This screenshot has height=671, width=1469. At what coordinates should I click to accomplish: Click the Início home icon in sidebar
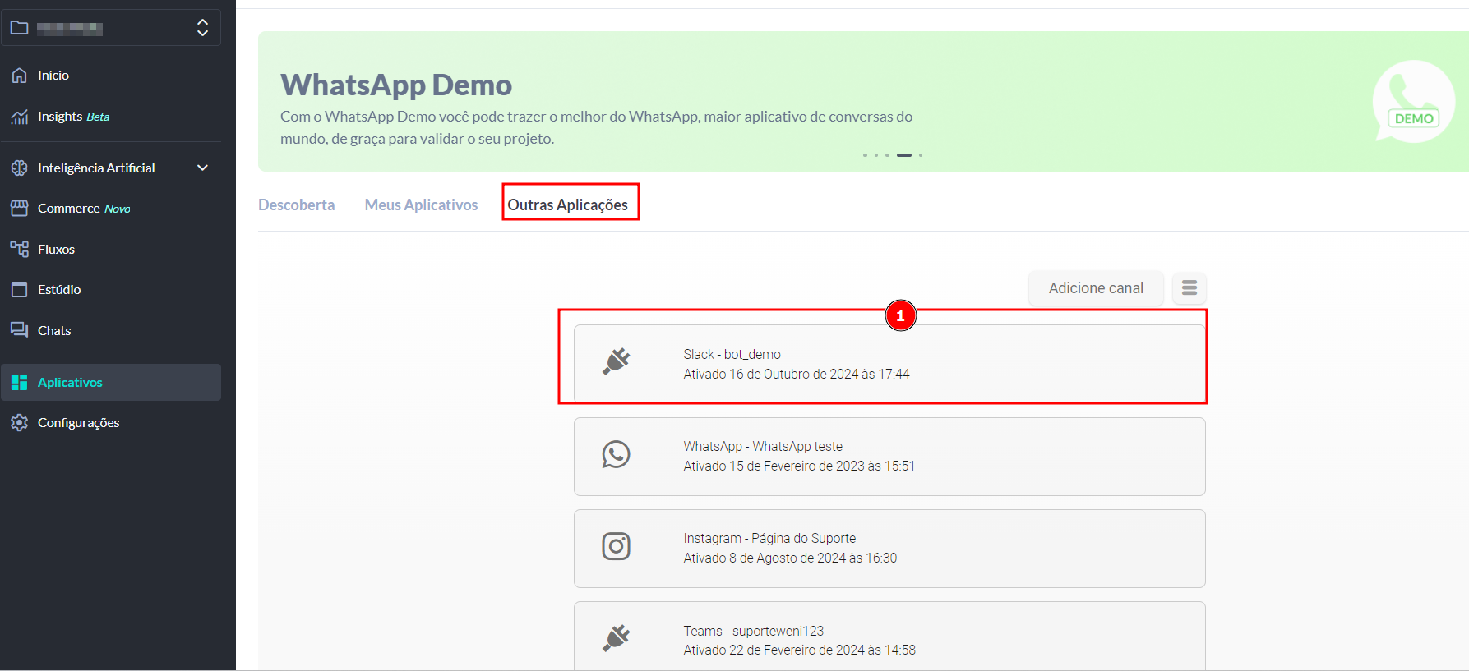[x=20, y=76]
